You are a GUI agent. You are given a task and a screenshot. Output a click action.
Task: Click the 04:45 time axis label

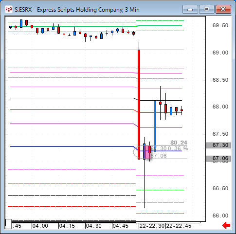pos(120,226)
